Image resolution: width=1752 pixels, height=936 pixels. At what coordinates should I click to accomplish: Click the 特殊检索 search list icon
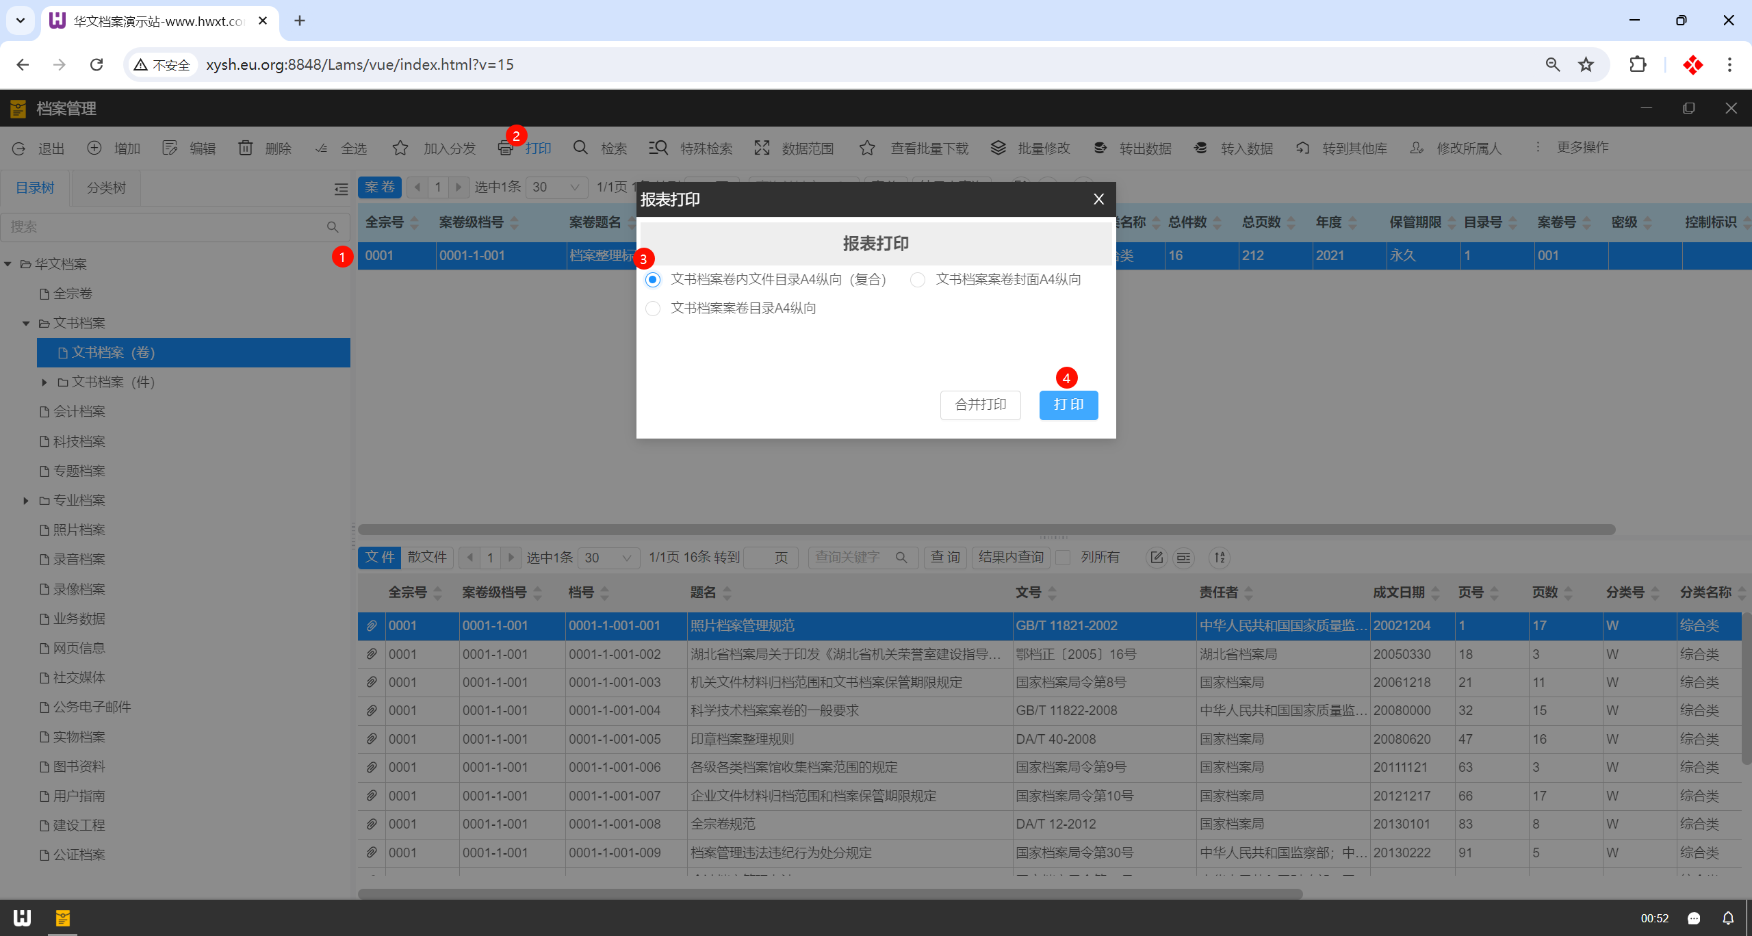click(658, 148)
